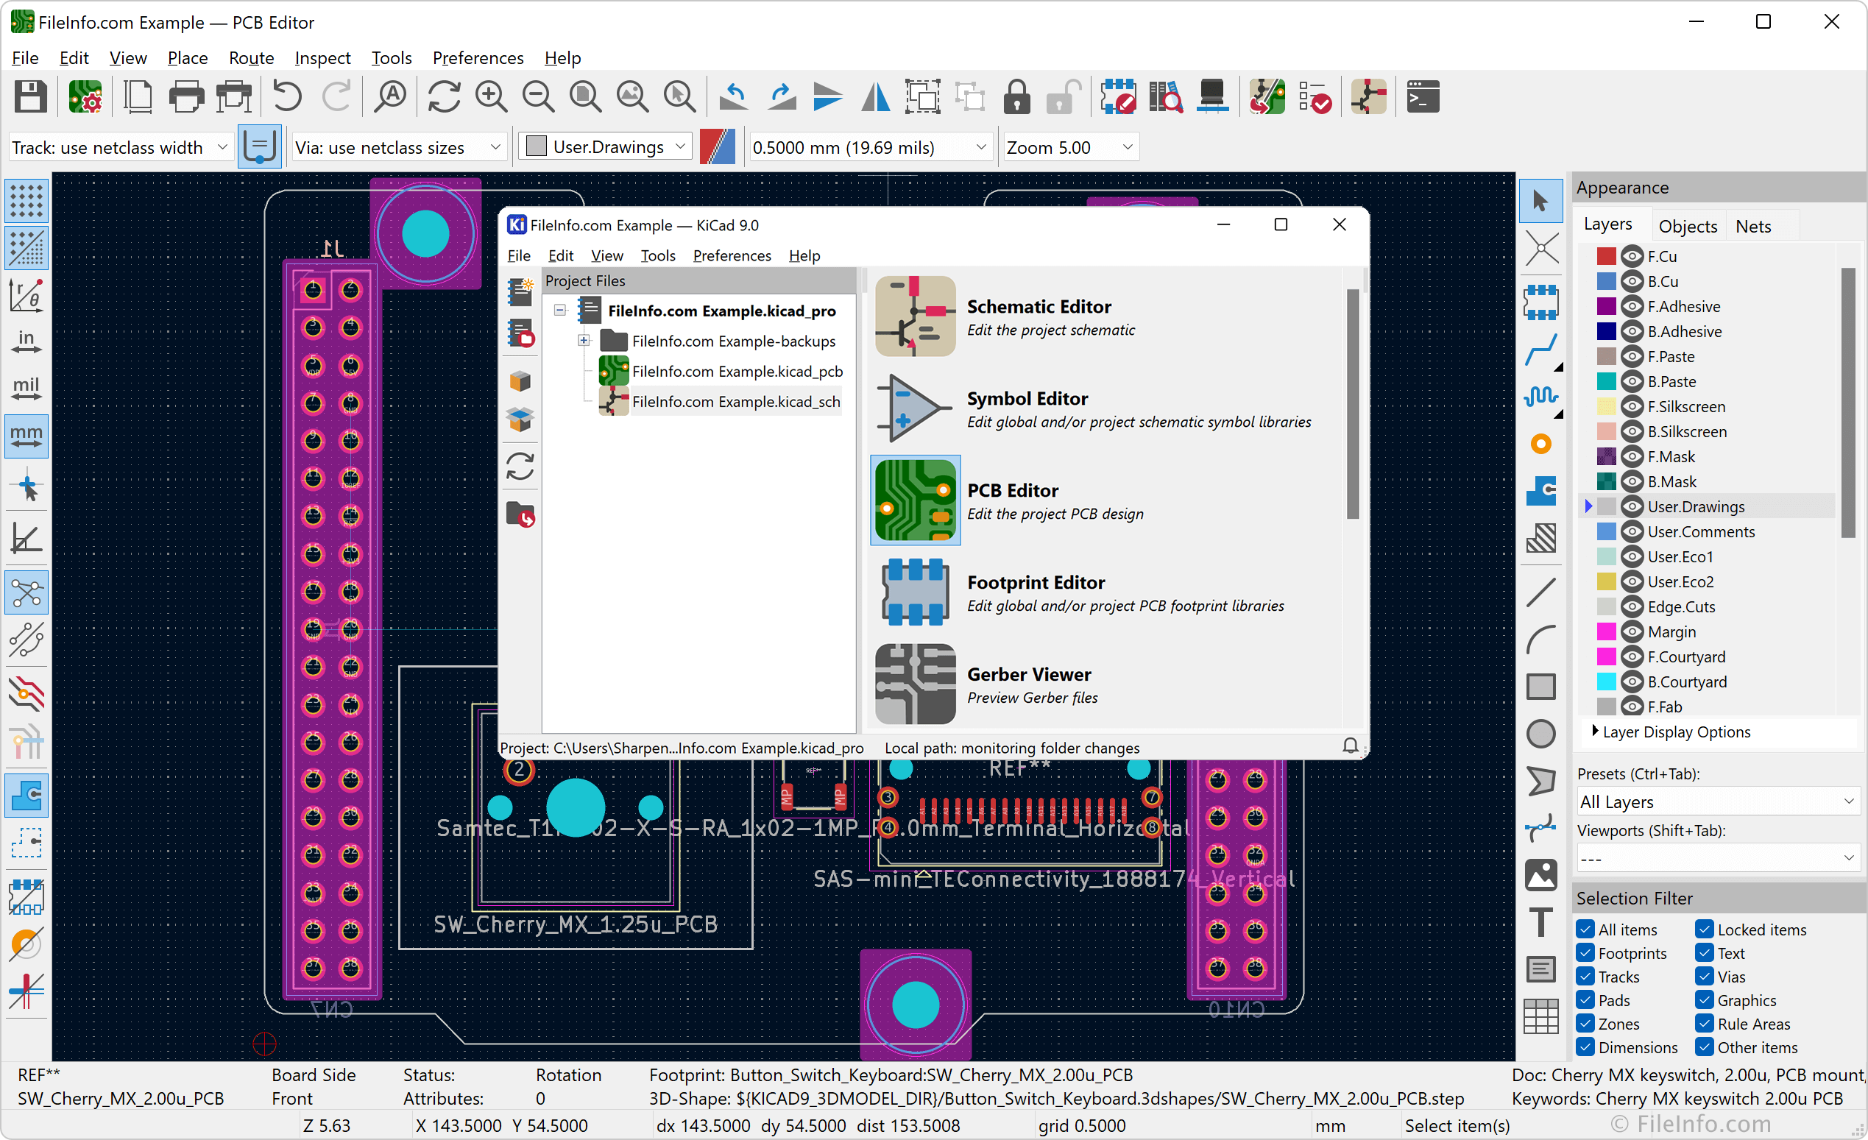Hide the F.Cu layer eye icon

point(1632,256)
